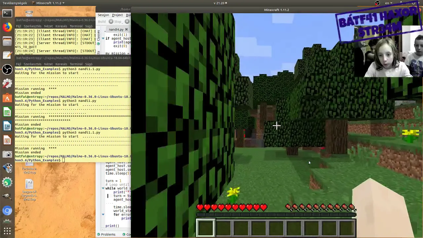Launch Firefox from the dock
This screenshot has height=238, width=423.
click(x=7, y=27)
